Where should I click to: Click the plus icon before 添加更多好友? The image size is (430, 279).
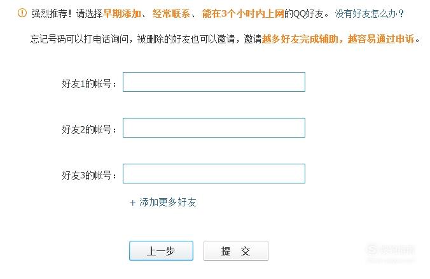click(132, 203)
